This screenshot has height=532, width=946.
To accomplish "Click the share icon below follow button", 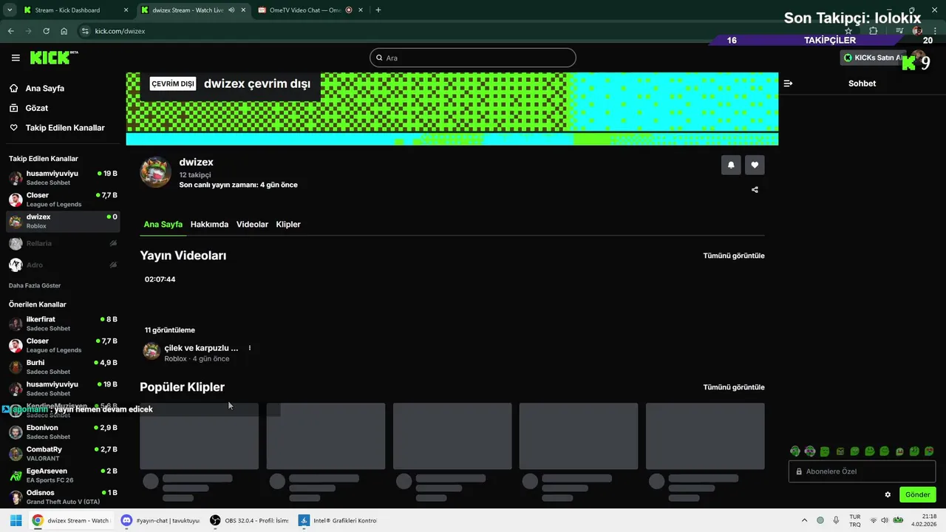I will [x=755, y=190].
